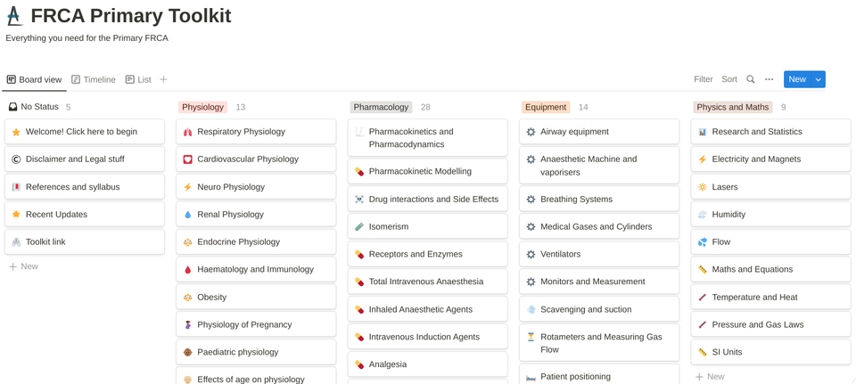Click the blue New button
The width and height of the screenshot is (856, 384).
click(796, 79)
